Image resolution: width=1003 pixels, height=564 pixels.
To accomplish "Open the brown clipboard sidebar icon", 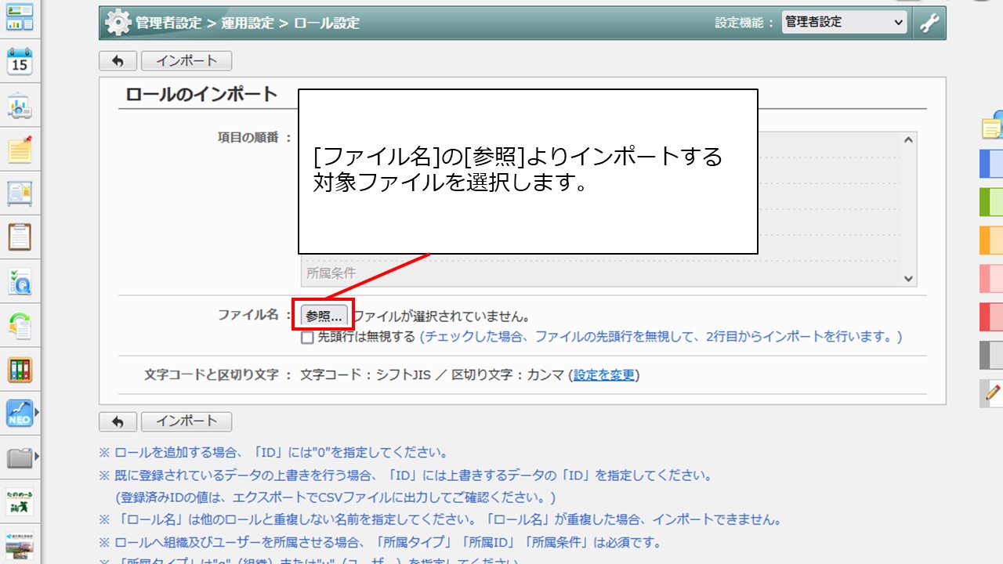I will click(20, 237).
